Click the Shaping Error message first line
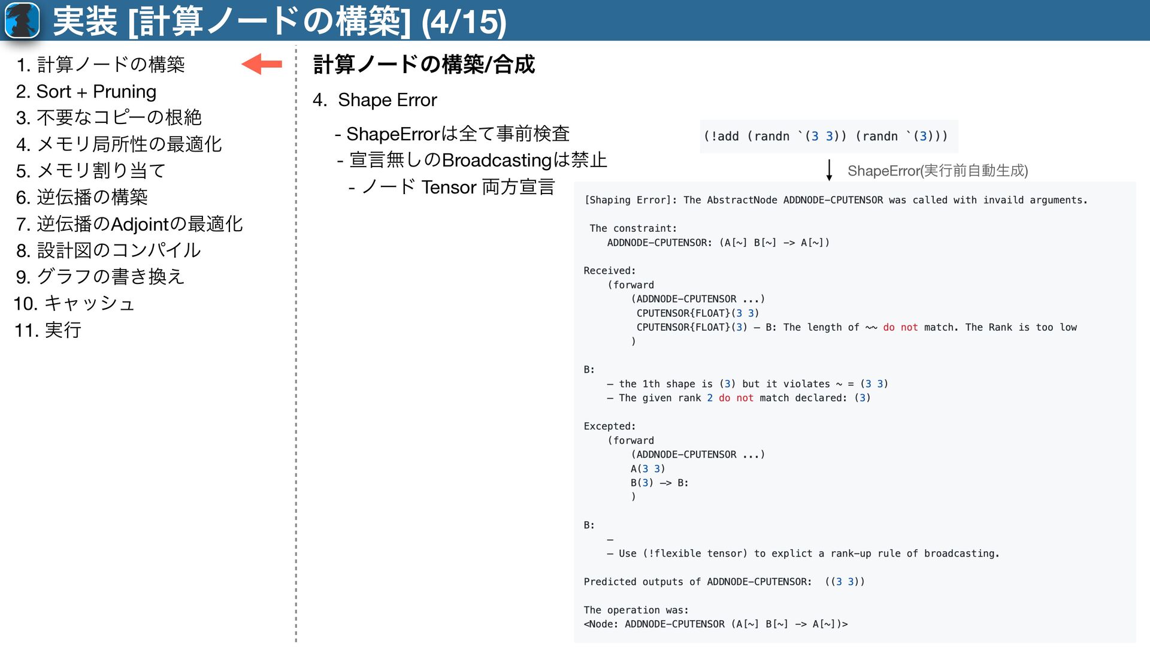Image resolution: width=1150 pixels, height=647 pixels. [835, 200]
